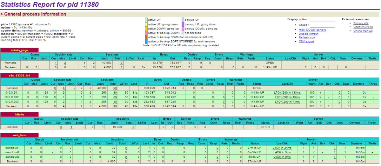Click the Scope text input field
The width and height of the screenshot is (381, 166).
[322, 25]
